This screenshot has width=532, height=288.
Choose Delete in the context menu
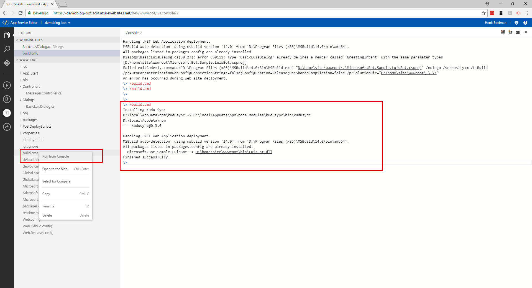pos(66,215)
